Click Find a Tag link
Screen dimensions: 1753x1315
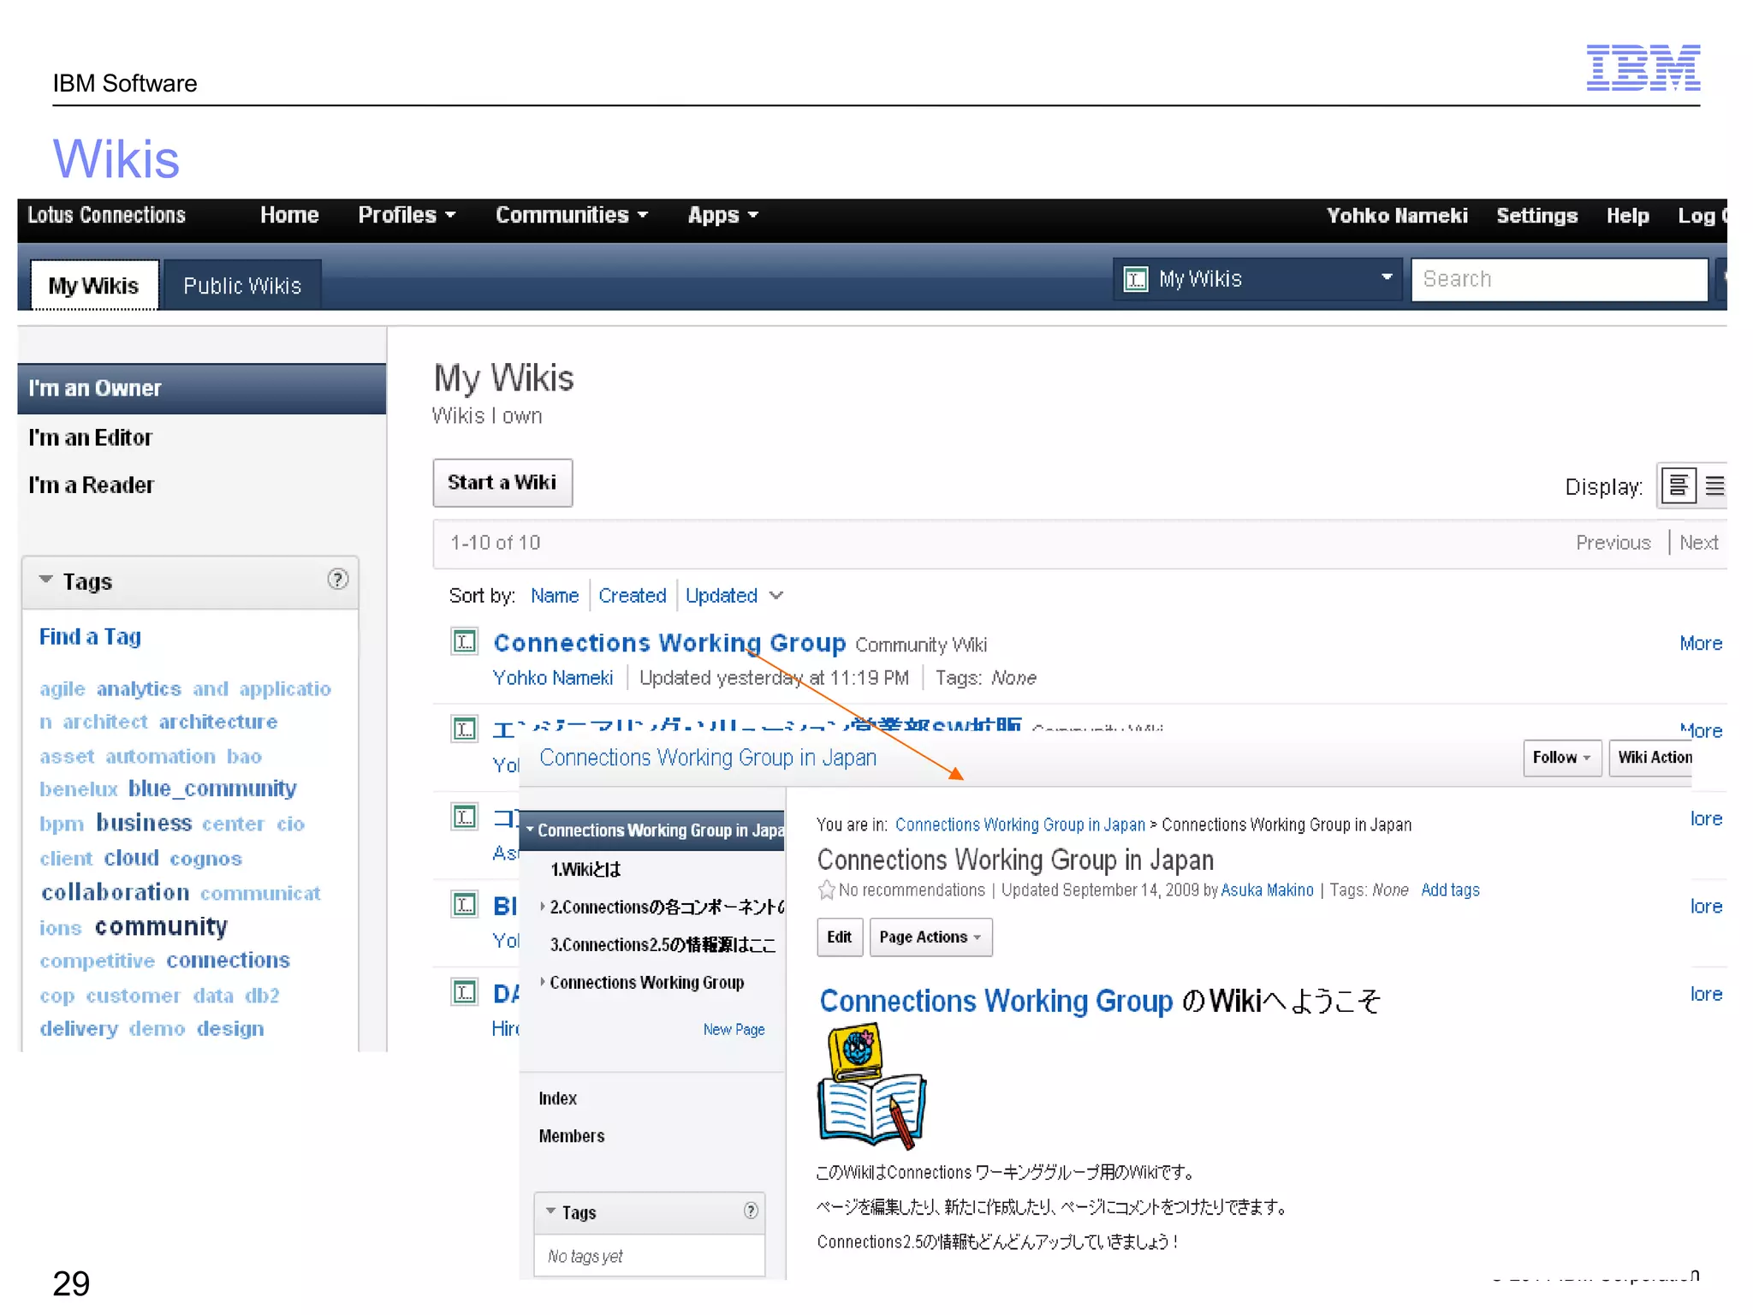(x=90, y=637)
